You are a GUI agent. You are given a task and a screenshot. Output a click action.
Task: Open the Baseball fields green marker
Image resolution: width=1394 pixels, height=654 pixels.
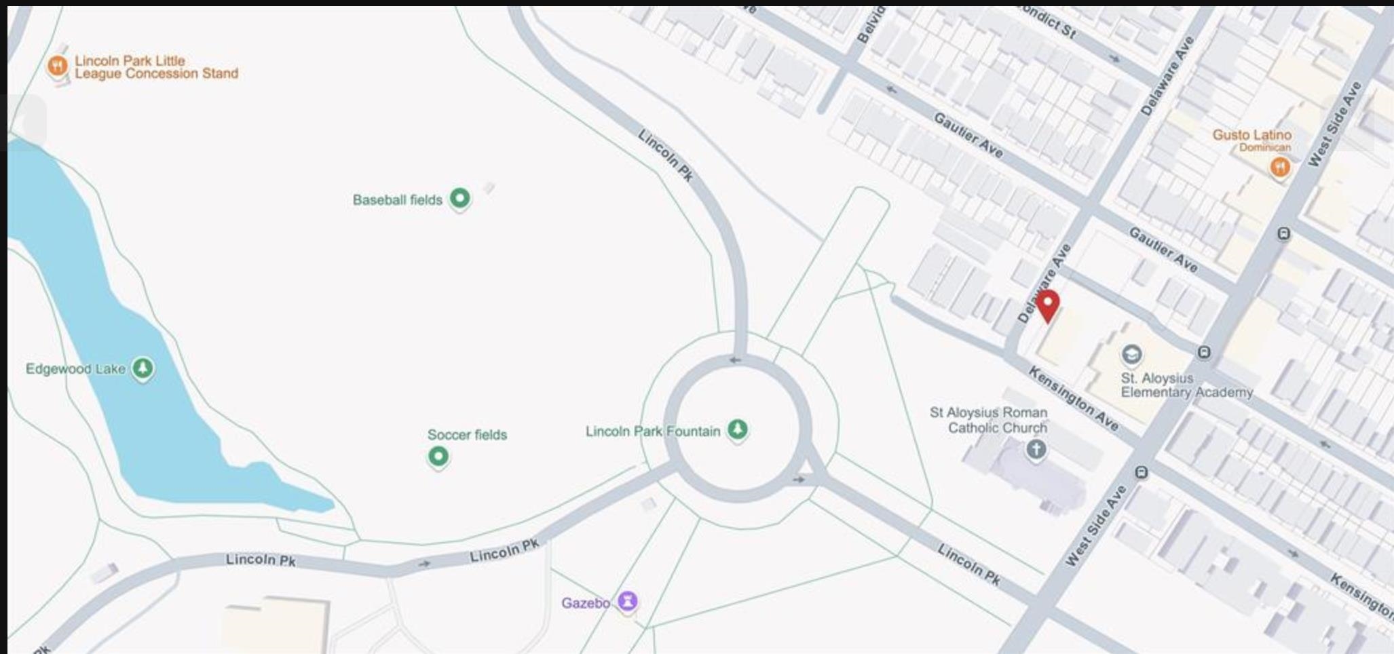[x=460, y=198]
